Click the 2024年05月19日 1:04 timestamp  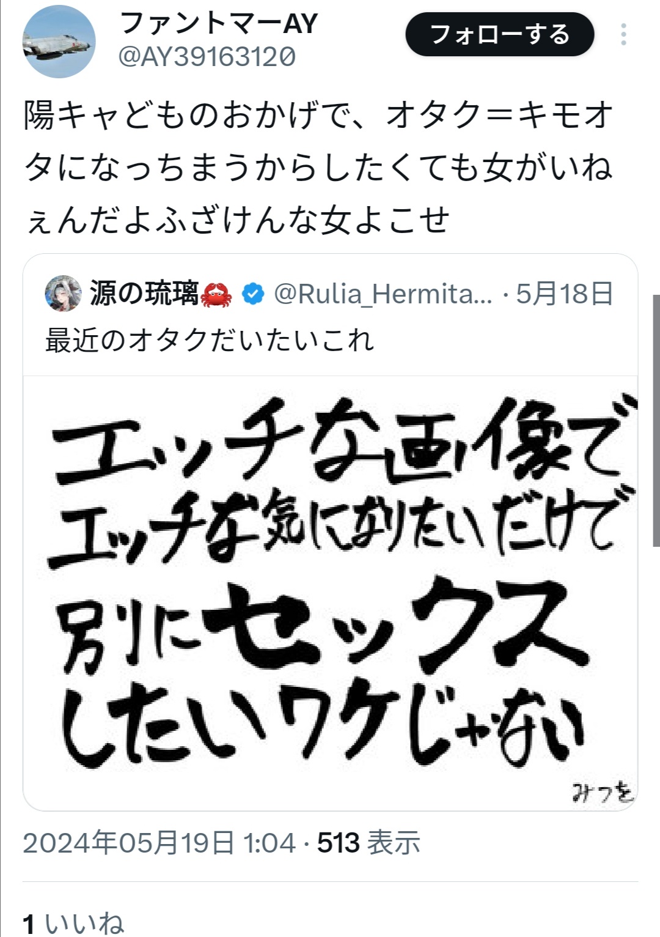tap(159, 843)
